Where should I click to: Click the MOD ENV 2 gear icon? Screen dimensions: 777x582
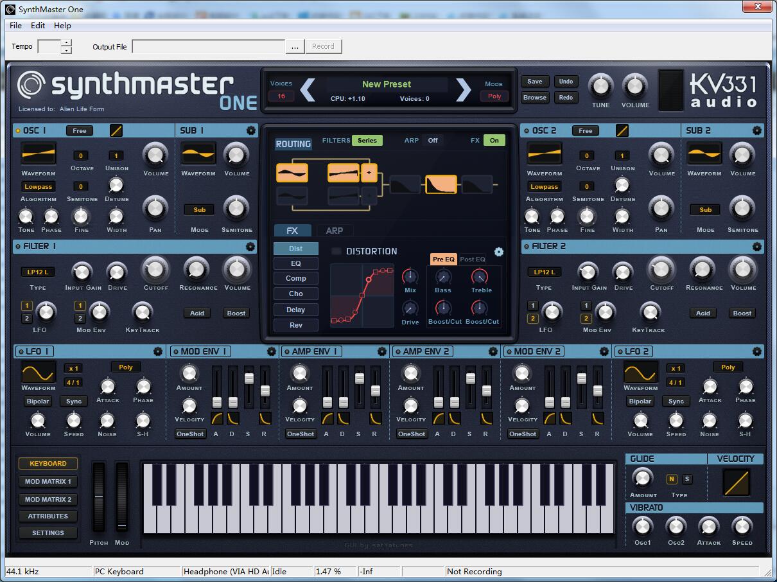(x=604, y=351)
